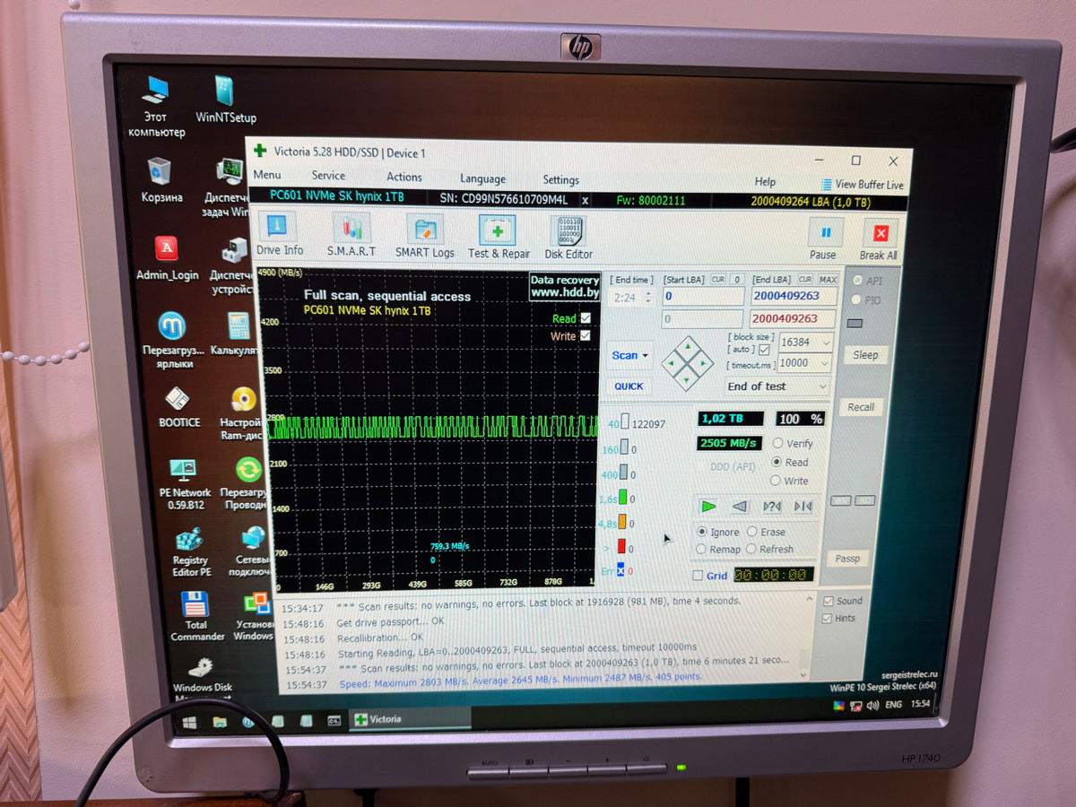The image size is (1076, 807).
Task: Click the Pause scan icon
Action: (823, 236)
